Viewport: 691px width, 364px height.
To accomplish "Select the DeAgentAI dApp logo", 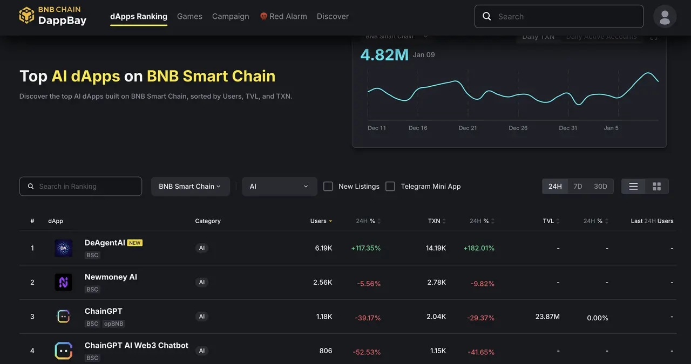I will pos(63,248).
